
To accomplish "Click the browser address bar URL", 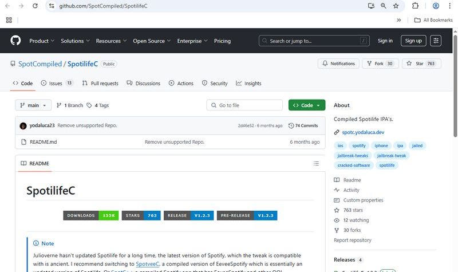I will click(x=104, y=6).
